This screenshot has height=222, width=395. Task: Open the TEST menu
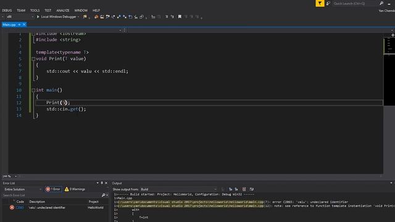tap(48, 10)
